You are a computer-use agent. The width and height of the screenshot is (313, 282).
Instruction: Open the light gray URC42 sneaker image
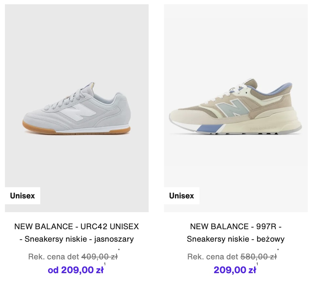[x=77, y=108]
